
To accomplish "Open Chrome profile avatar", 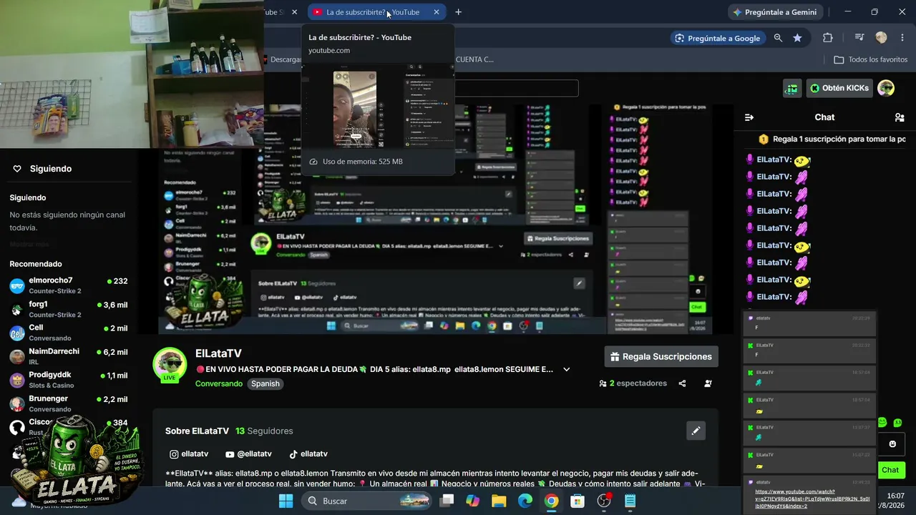I will pos(881,38).
